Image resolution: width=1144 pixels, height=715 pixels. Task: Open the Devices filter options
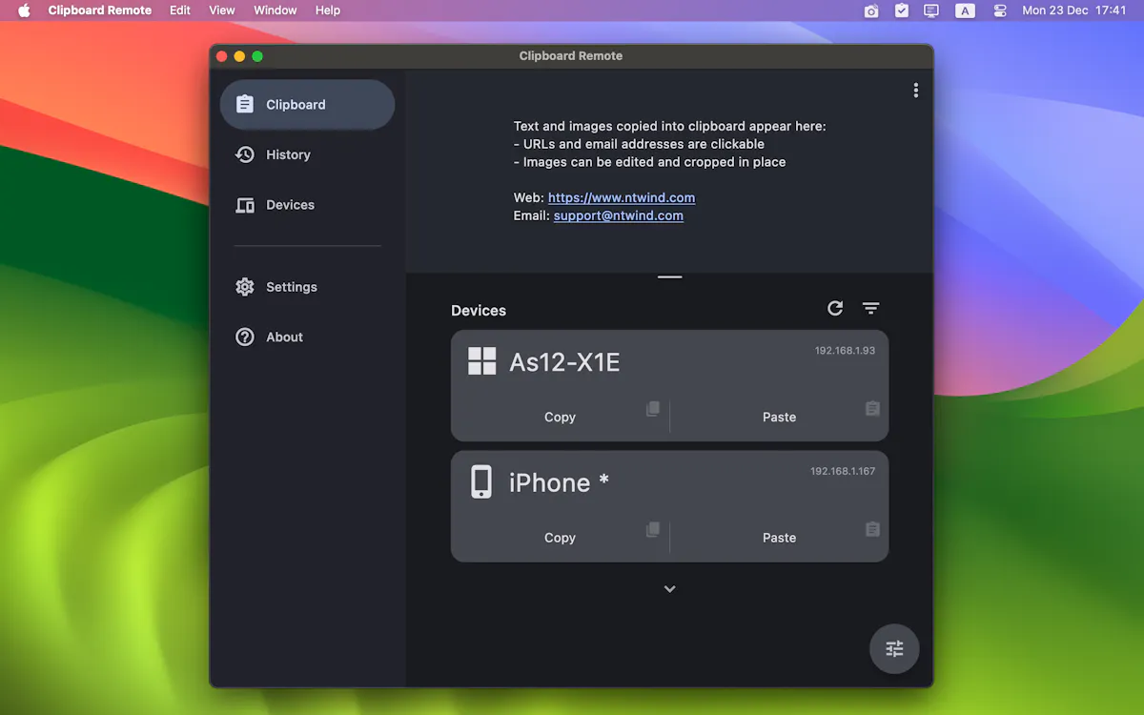tap(870, 308)
